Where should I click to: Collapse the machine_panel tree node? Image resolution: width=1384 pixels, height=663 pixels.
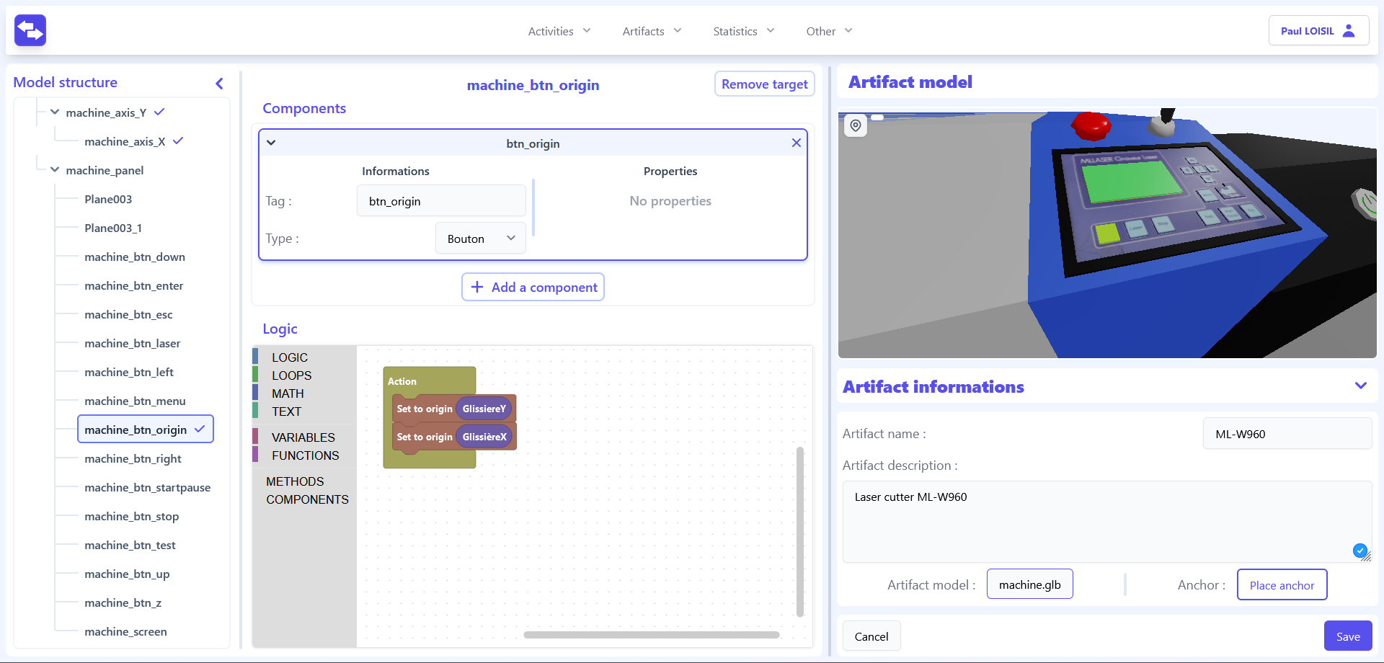(55, 170)
